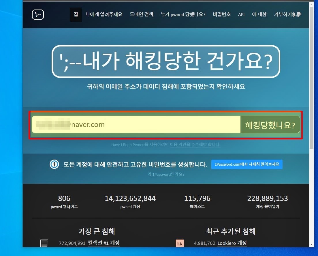Click the ';--내가 해킹당한 건가요? title banner
This screenshot has height=256, width=318.
(x=166, y=61)
